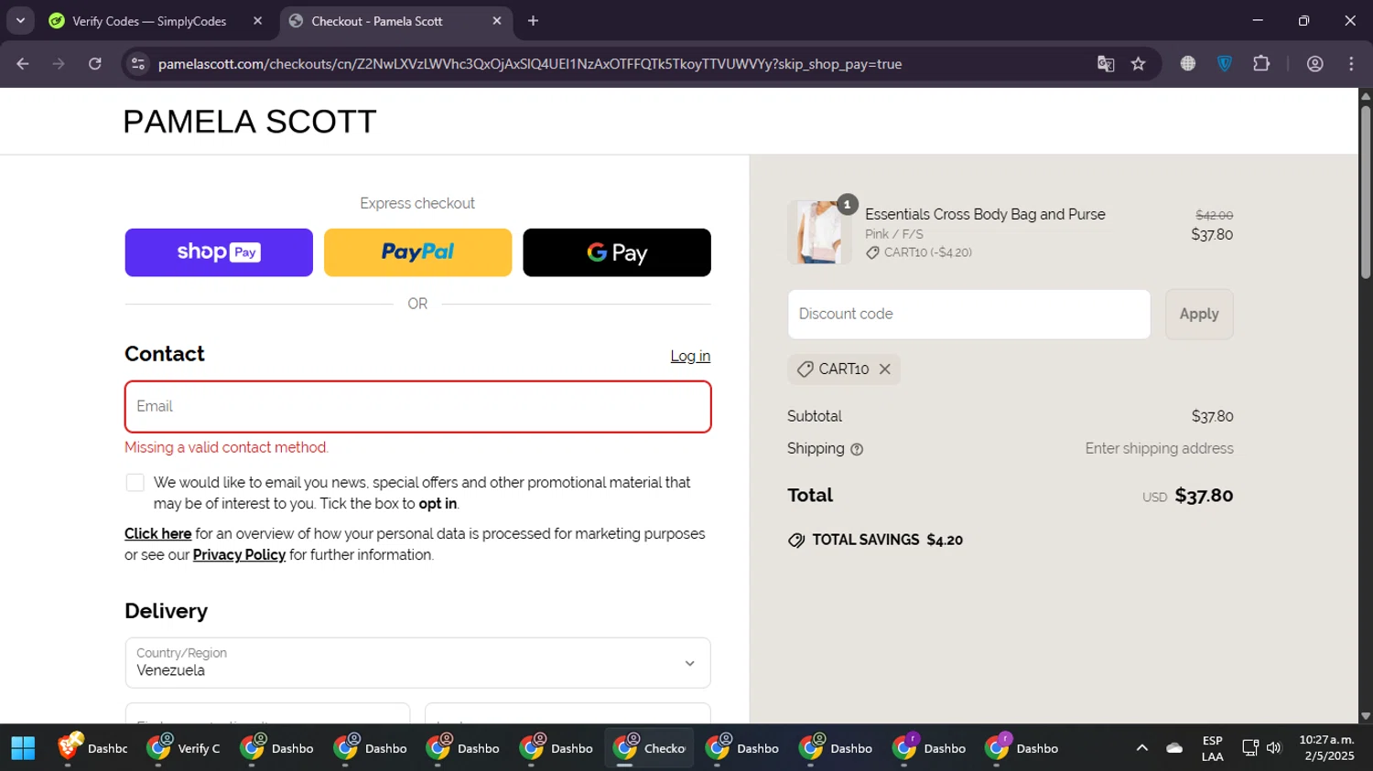Open the blue shield VPN extension
Image resolution: width=1373 pixels, height=771 pixels.
(1225, 64)
